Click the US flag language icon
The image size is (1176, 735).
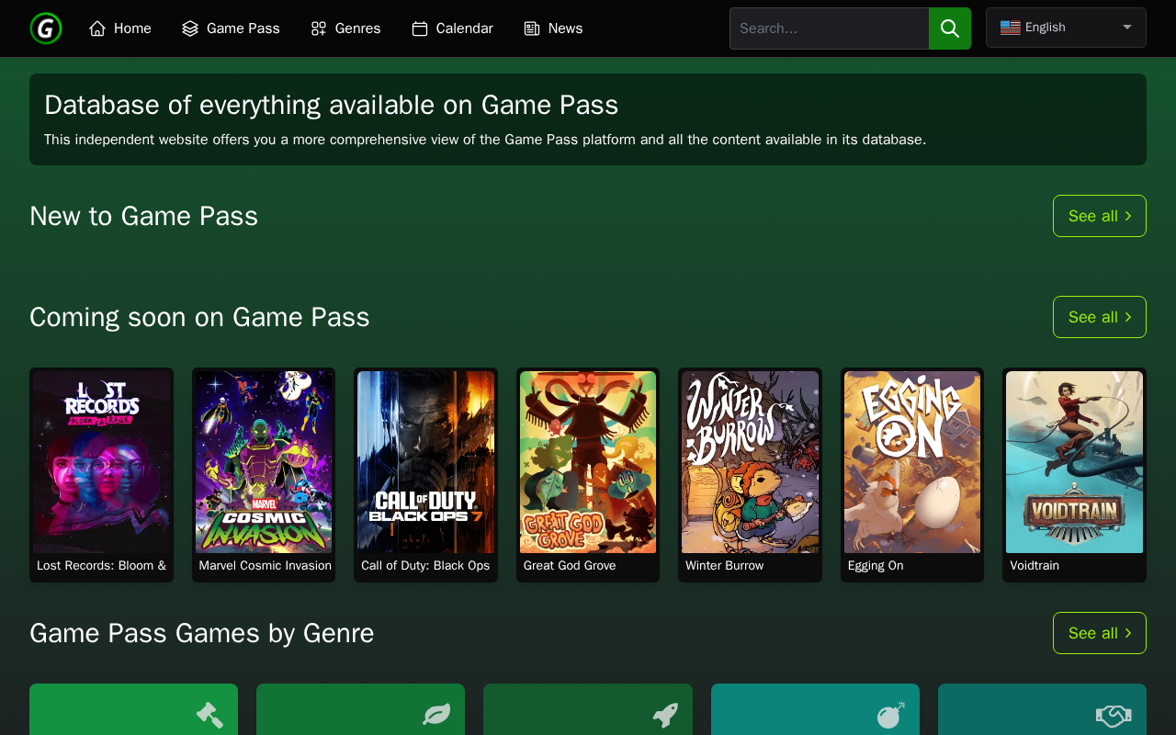pyautogui.click(x=1010, y=28)
